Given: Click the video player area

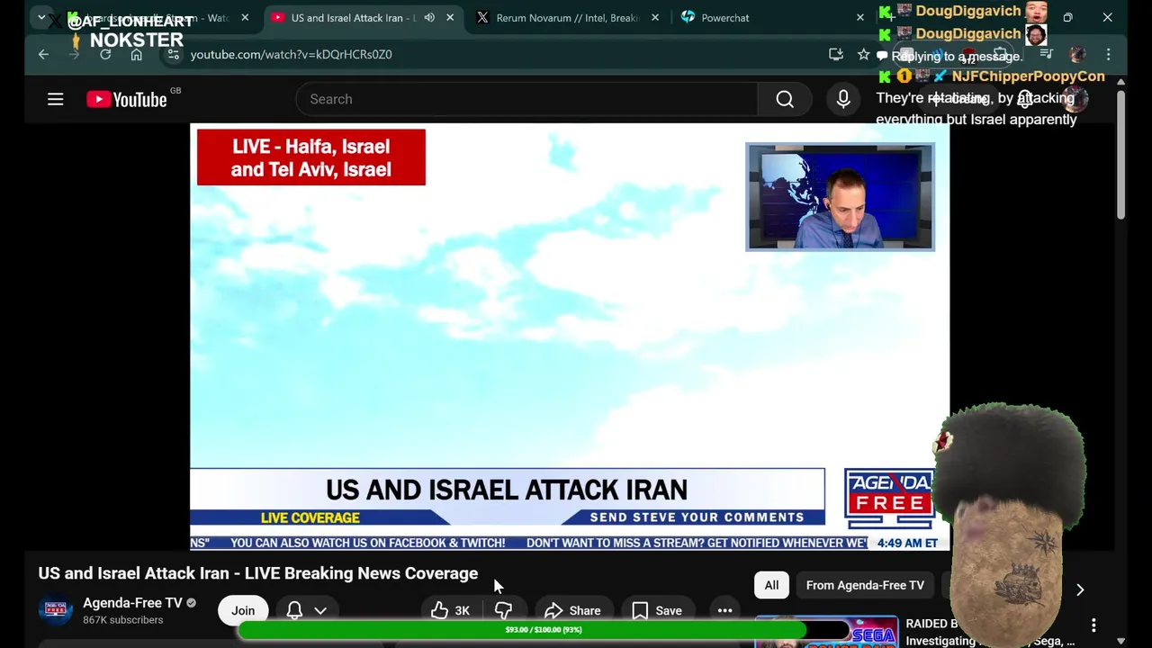Looking at the screenshot, I should click(570, 337).
